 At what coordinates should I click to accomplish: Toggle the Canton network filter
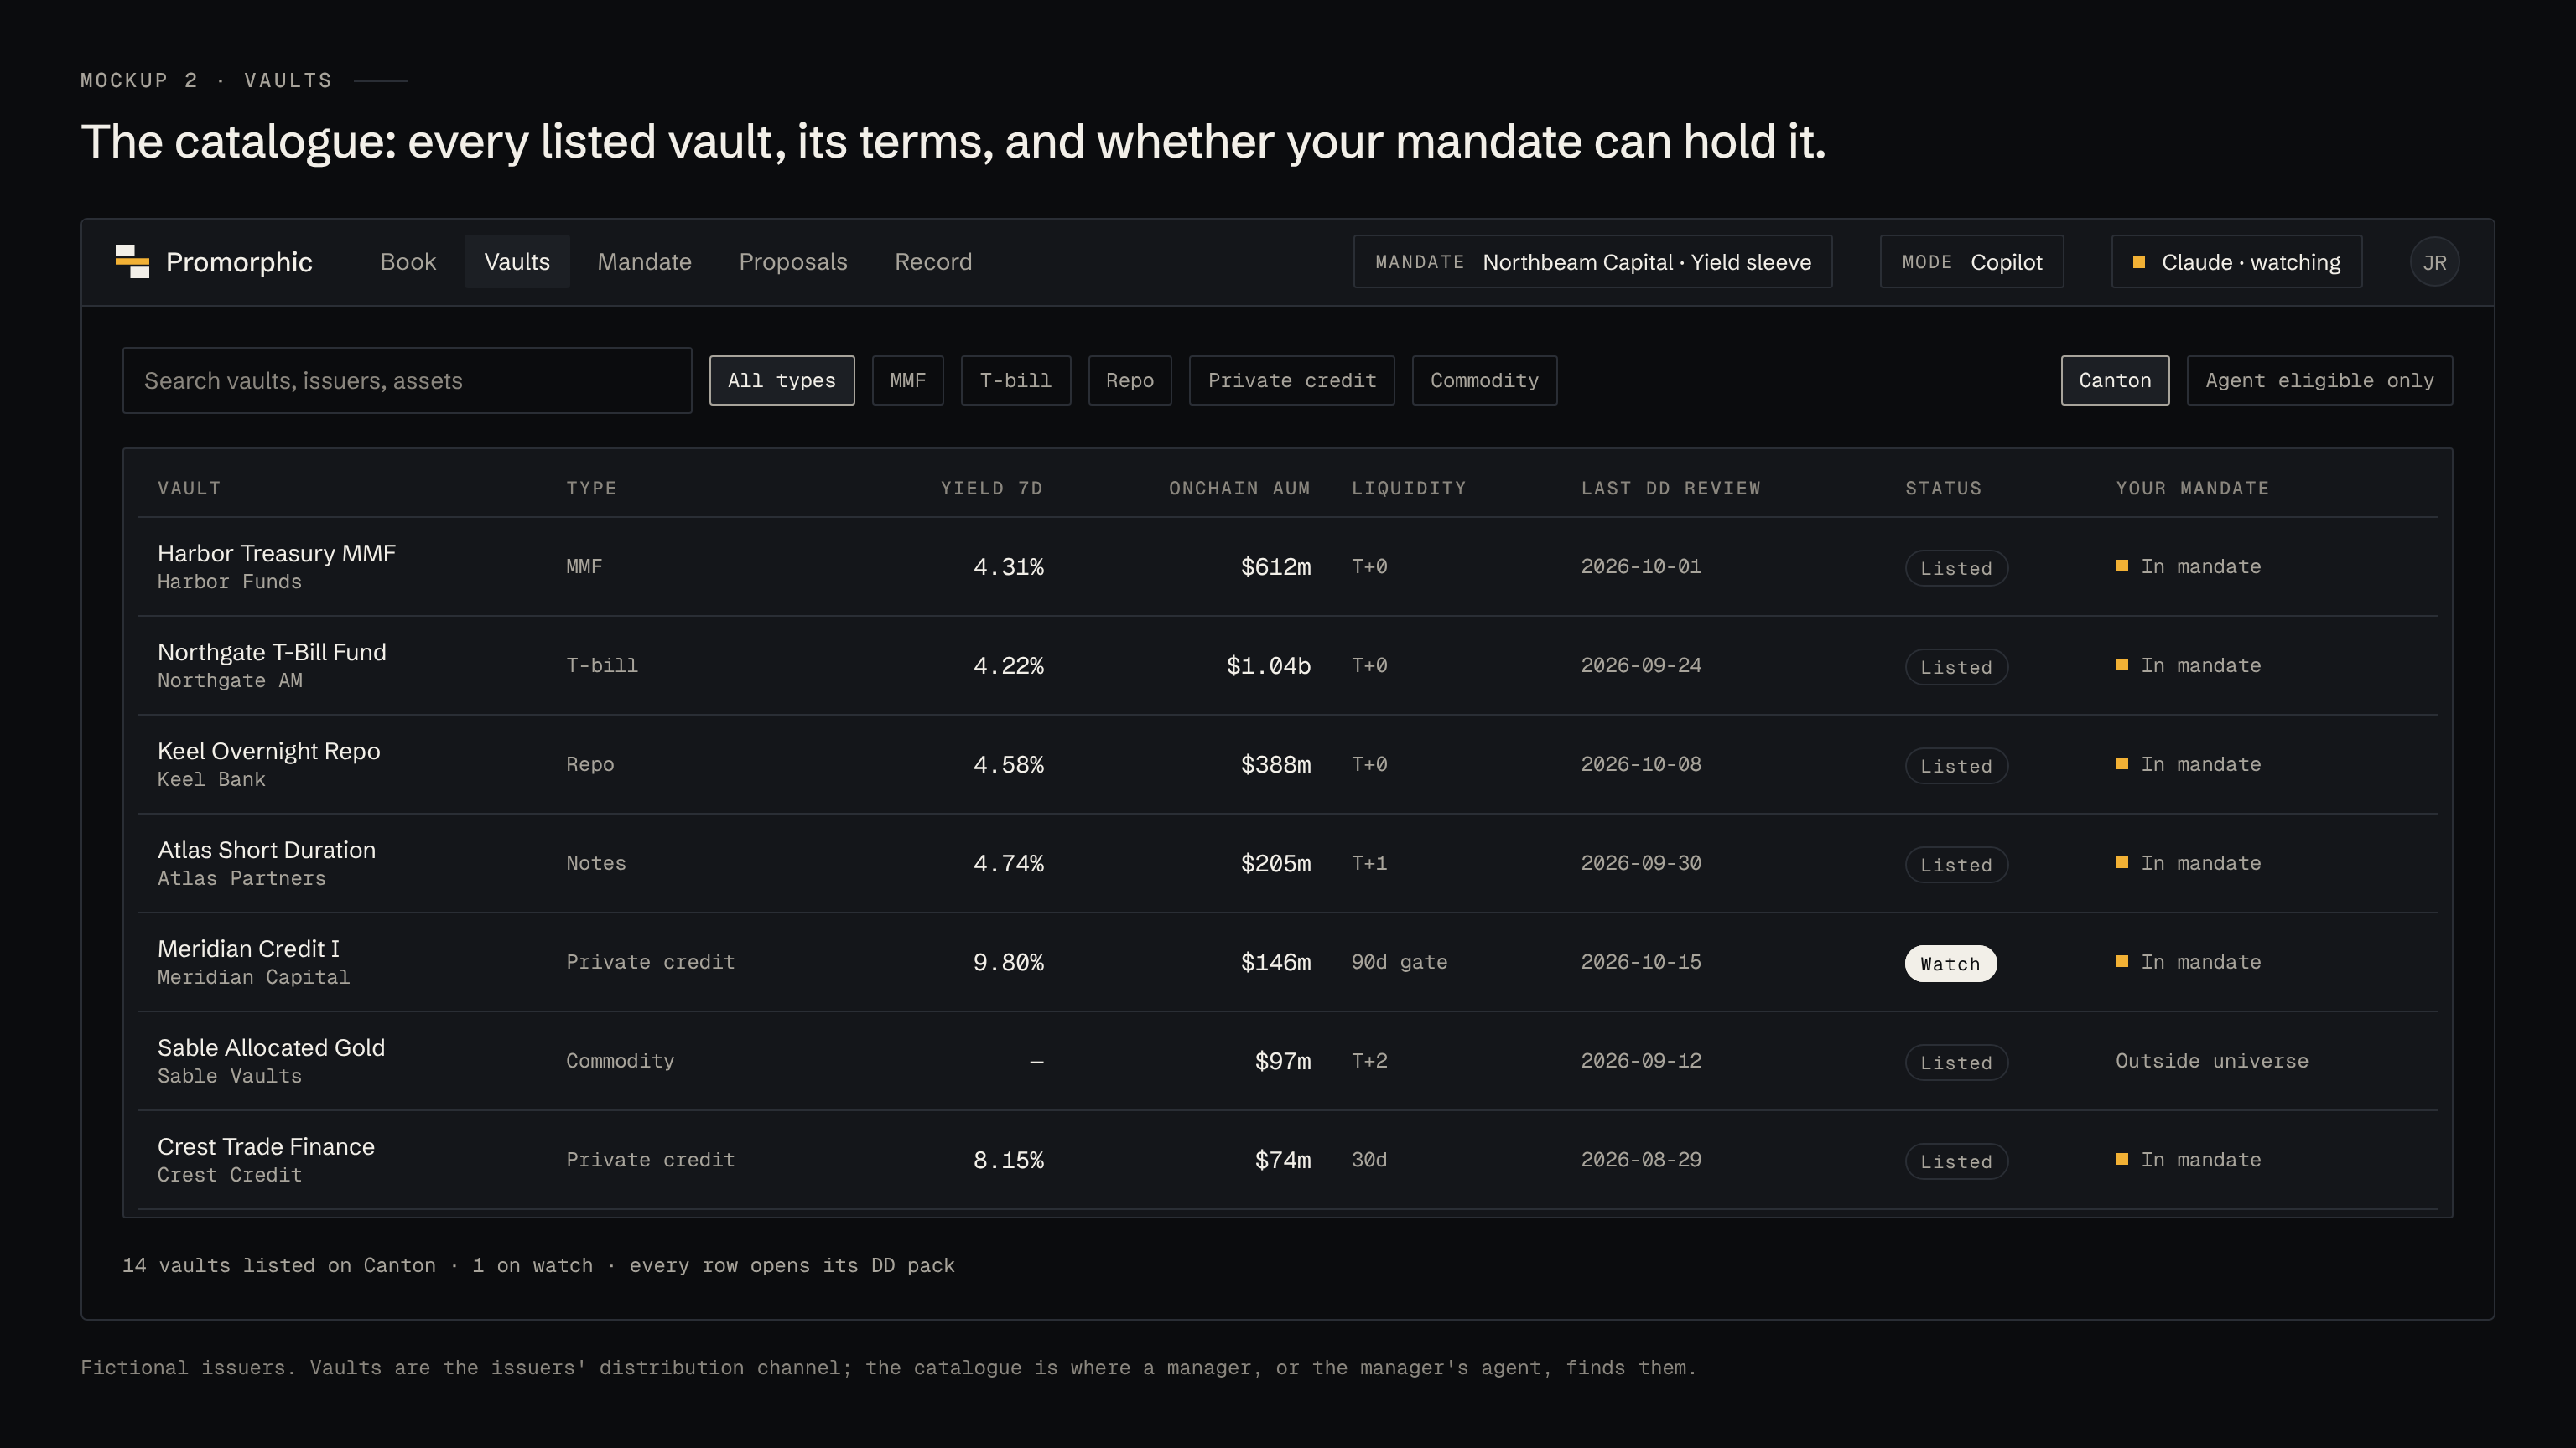(2115, 380)
